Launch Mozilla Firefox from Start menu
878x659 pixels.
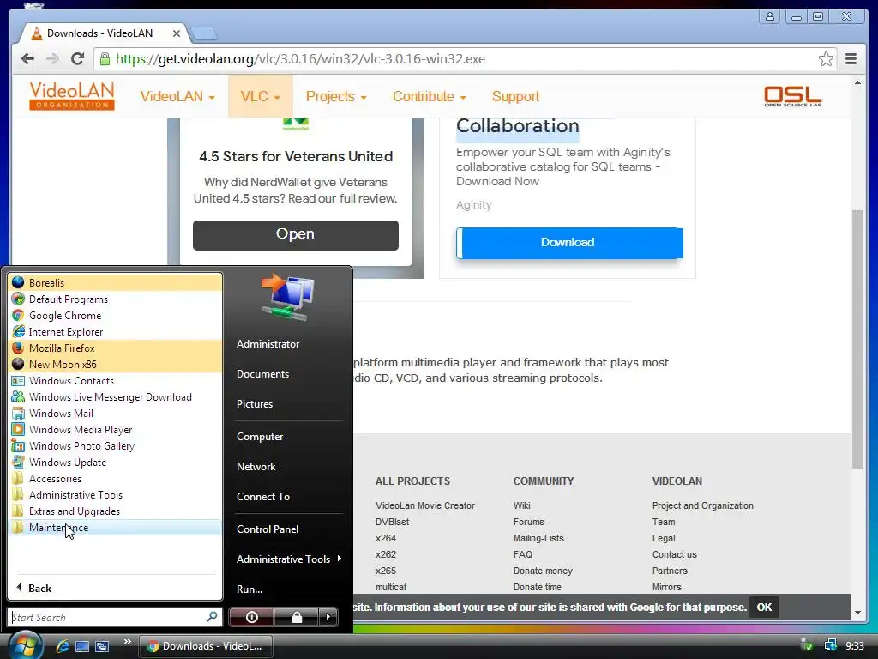[x=116, y=348]
